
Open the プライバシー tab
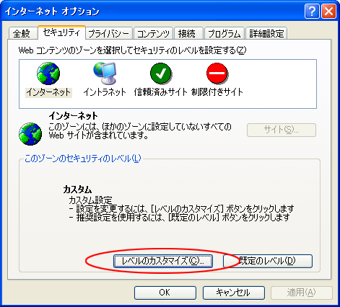[108, 33]
